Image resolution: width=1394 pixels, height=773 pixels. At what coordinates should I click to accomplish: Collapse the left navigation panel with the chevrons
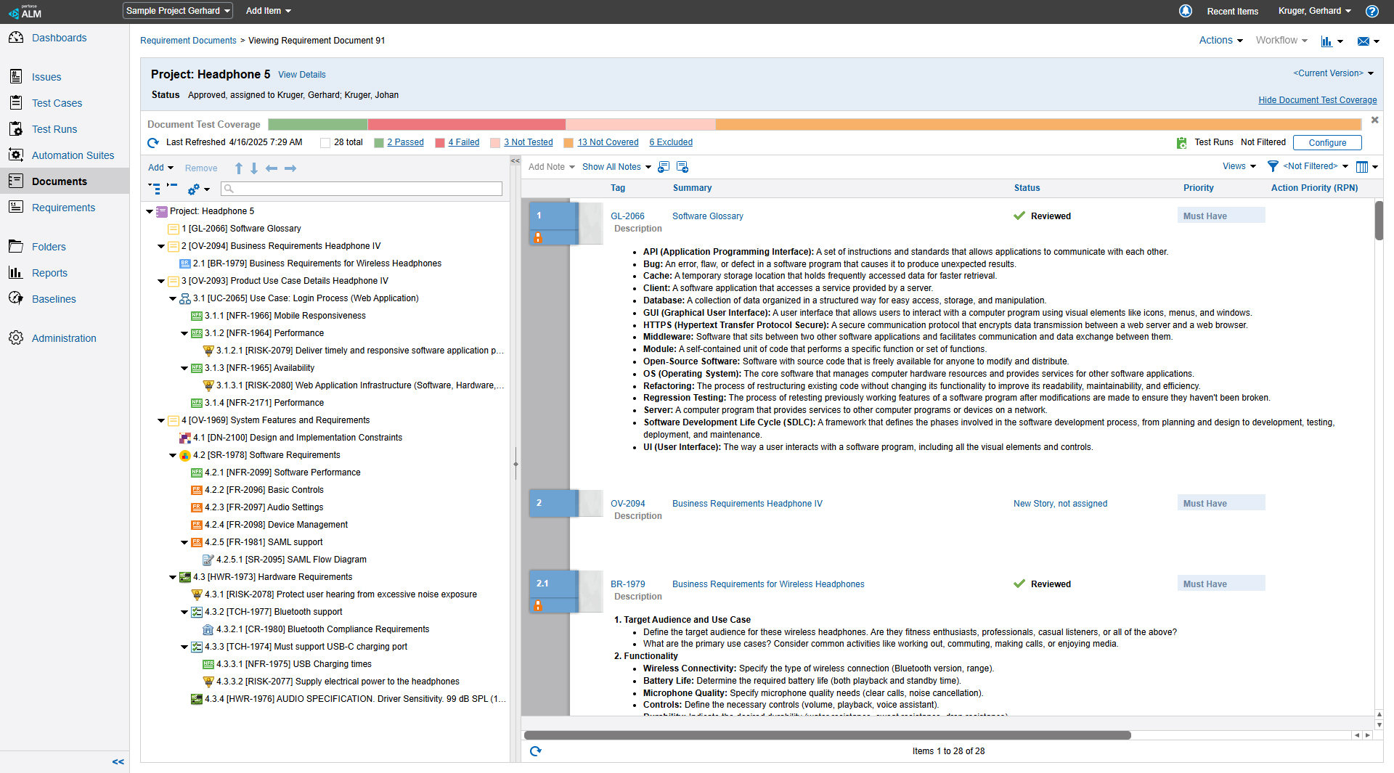click(x=118, y=761)
